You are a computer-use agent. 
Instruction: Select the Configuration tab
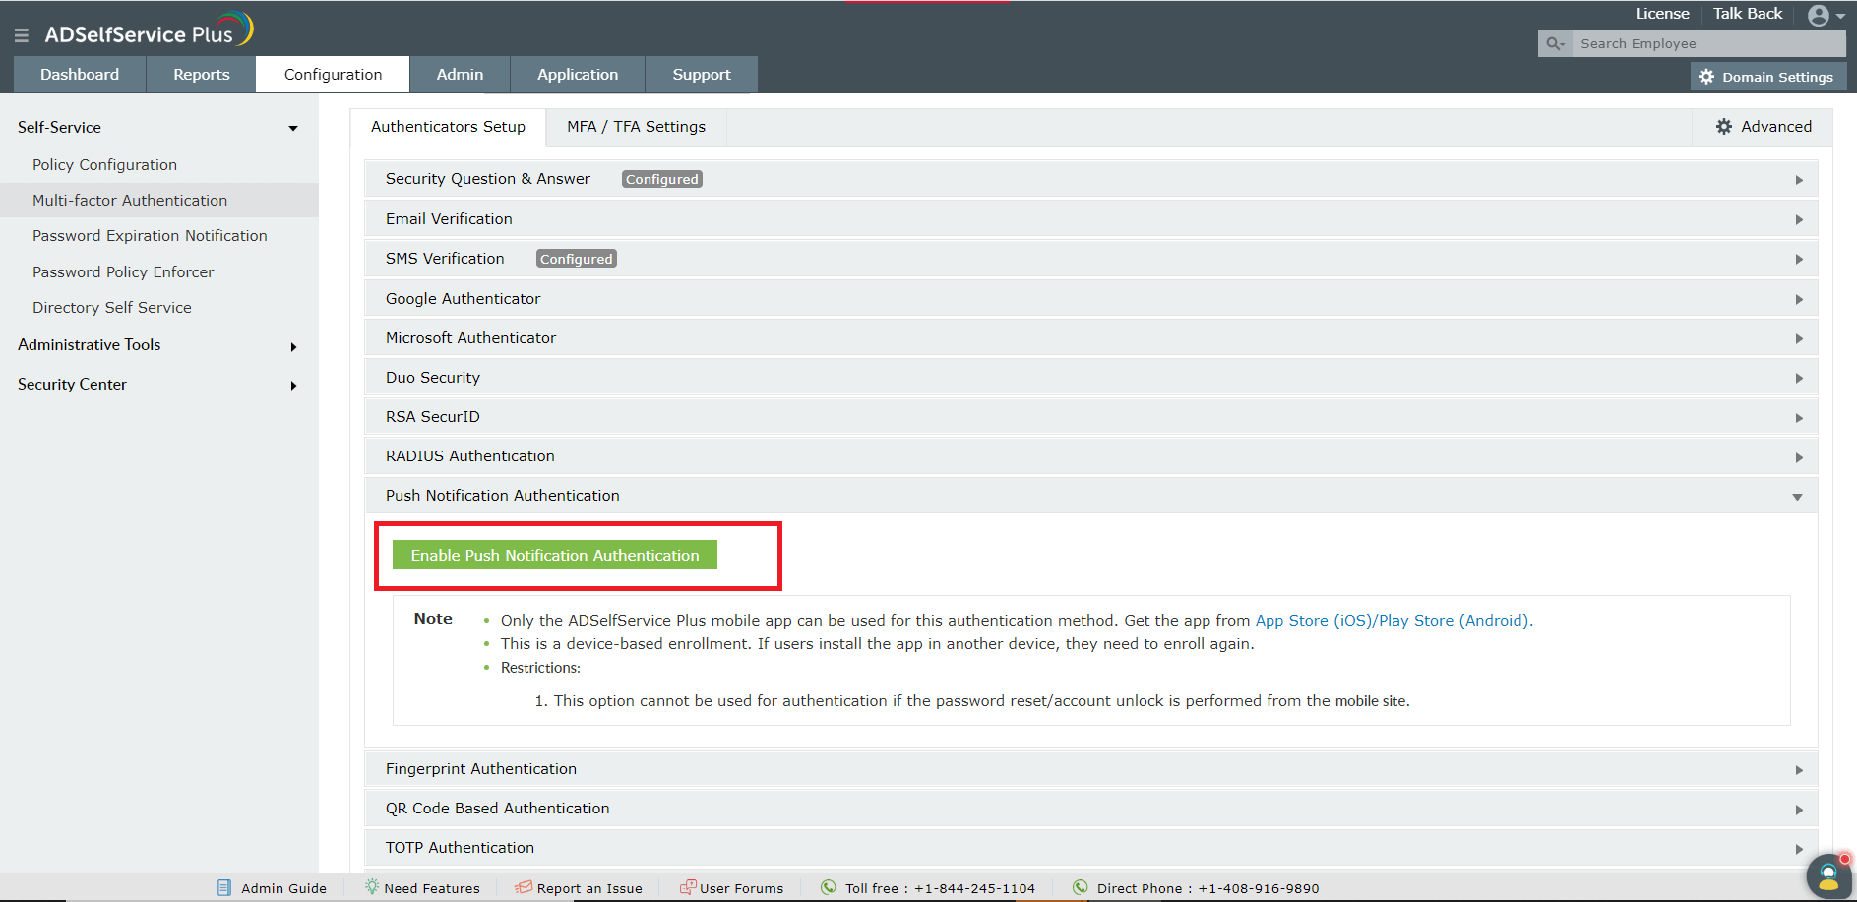333,75
